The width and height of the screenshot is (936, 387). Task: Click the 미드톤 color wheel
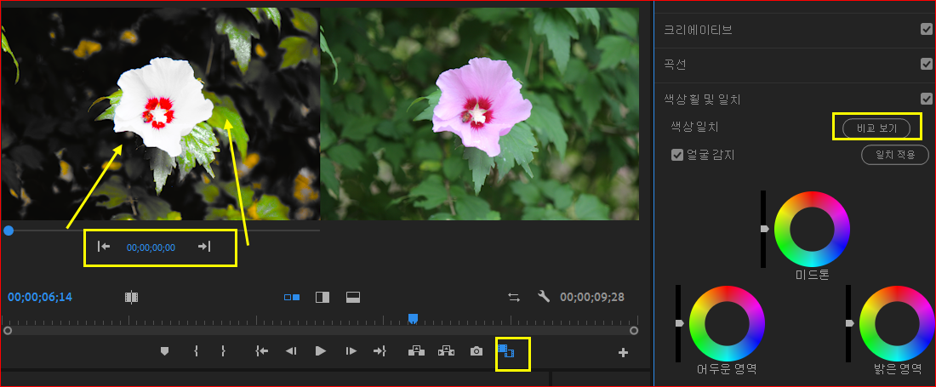click(x=812, y=229)
